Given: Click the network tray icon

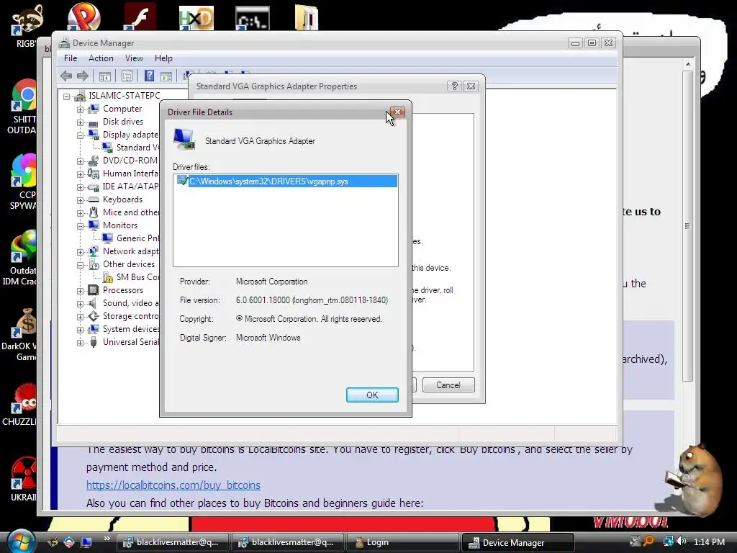Looking at the screenshot, I should [668, 541].
